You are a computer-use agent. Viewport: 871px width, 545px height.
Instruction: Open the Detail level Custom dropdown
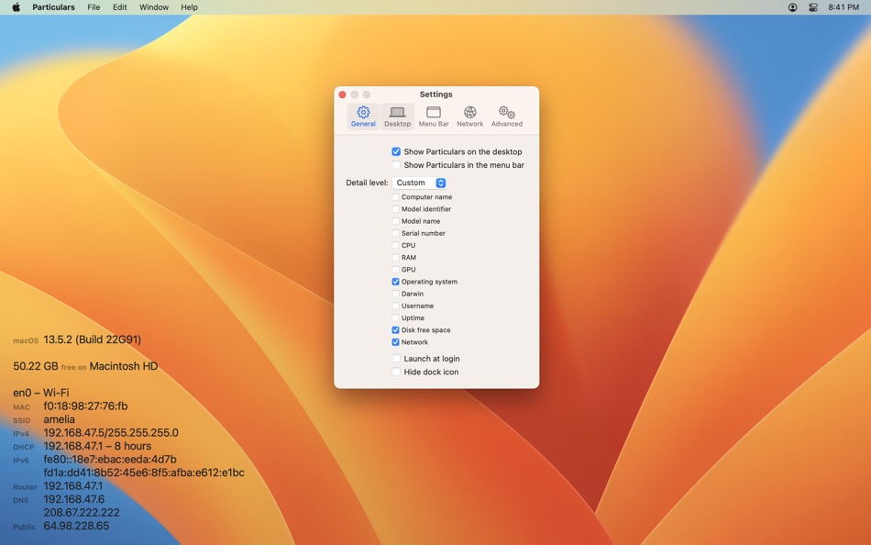[x=419, y=183]
